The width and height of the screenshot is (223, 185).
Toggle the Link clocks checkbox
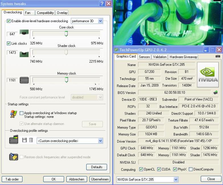point(9,43)
